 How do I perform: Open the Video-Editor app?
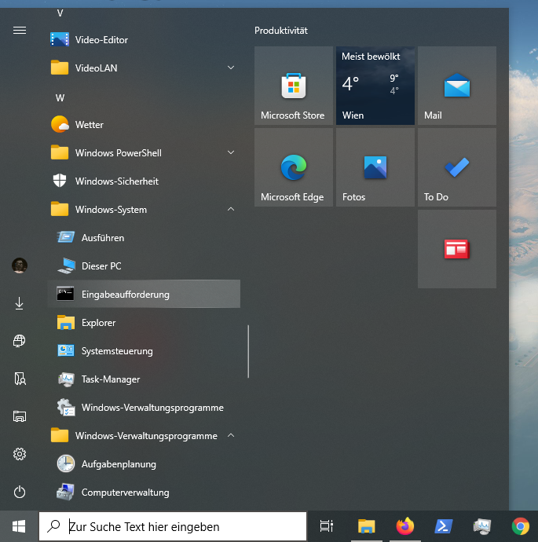pos(144,40)
